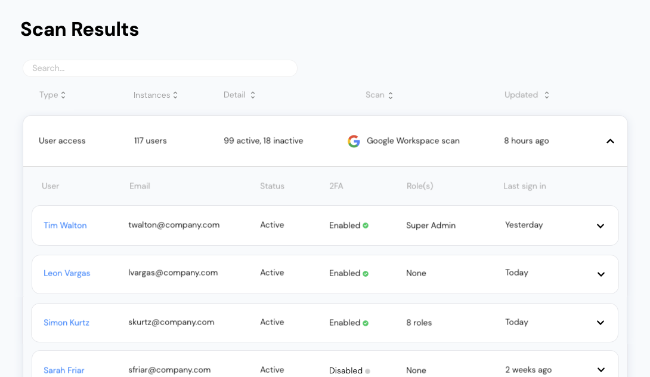The image size is (650, 377).
Task: Open Simon Kurtz user link
Action: tap(66, 322)
